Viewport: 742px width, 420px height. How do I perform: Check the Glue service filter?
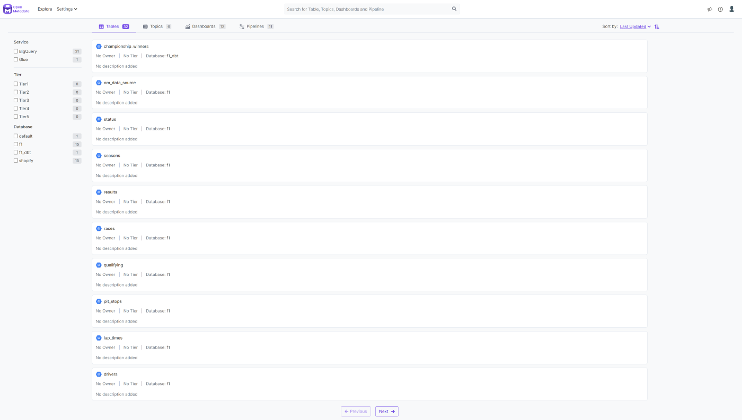tap(16, 59)
